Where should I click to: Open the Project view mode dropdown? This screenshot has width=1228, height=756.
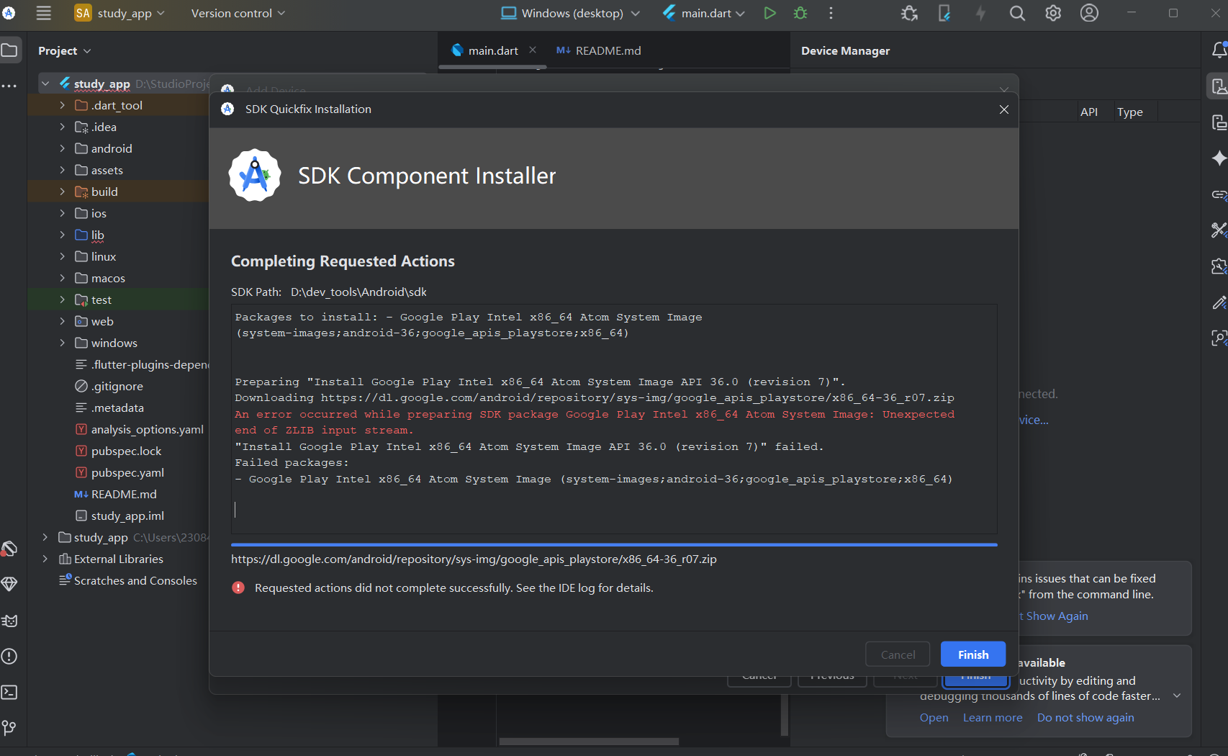point(65,50)
